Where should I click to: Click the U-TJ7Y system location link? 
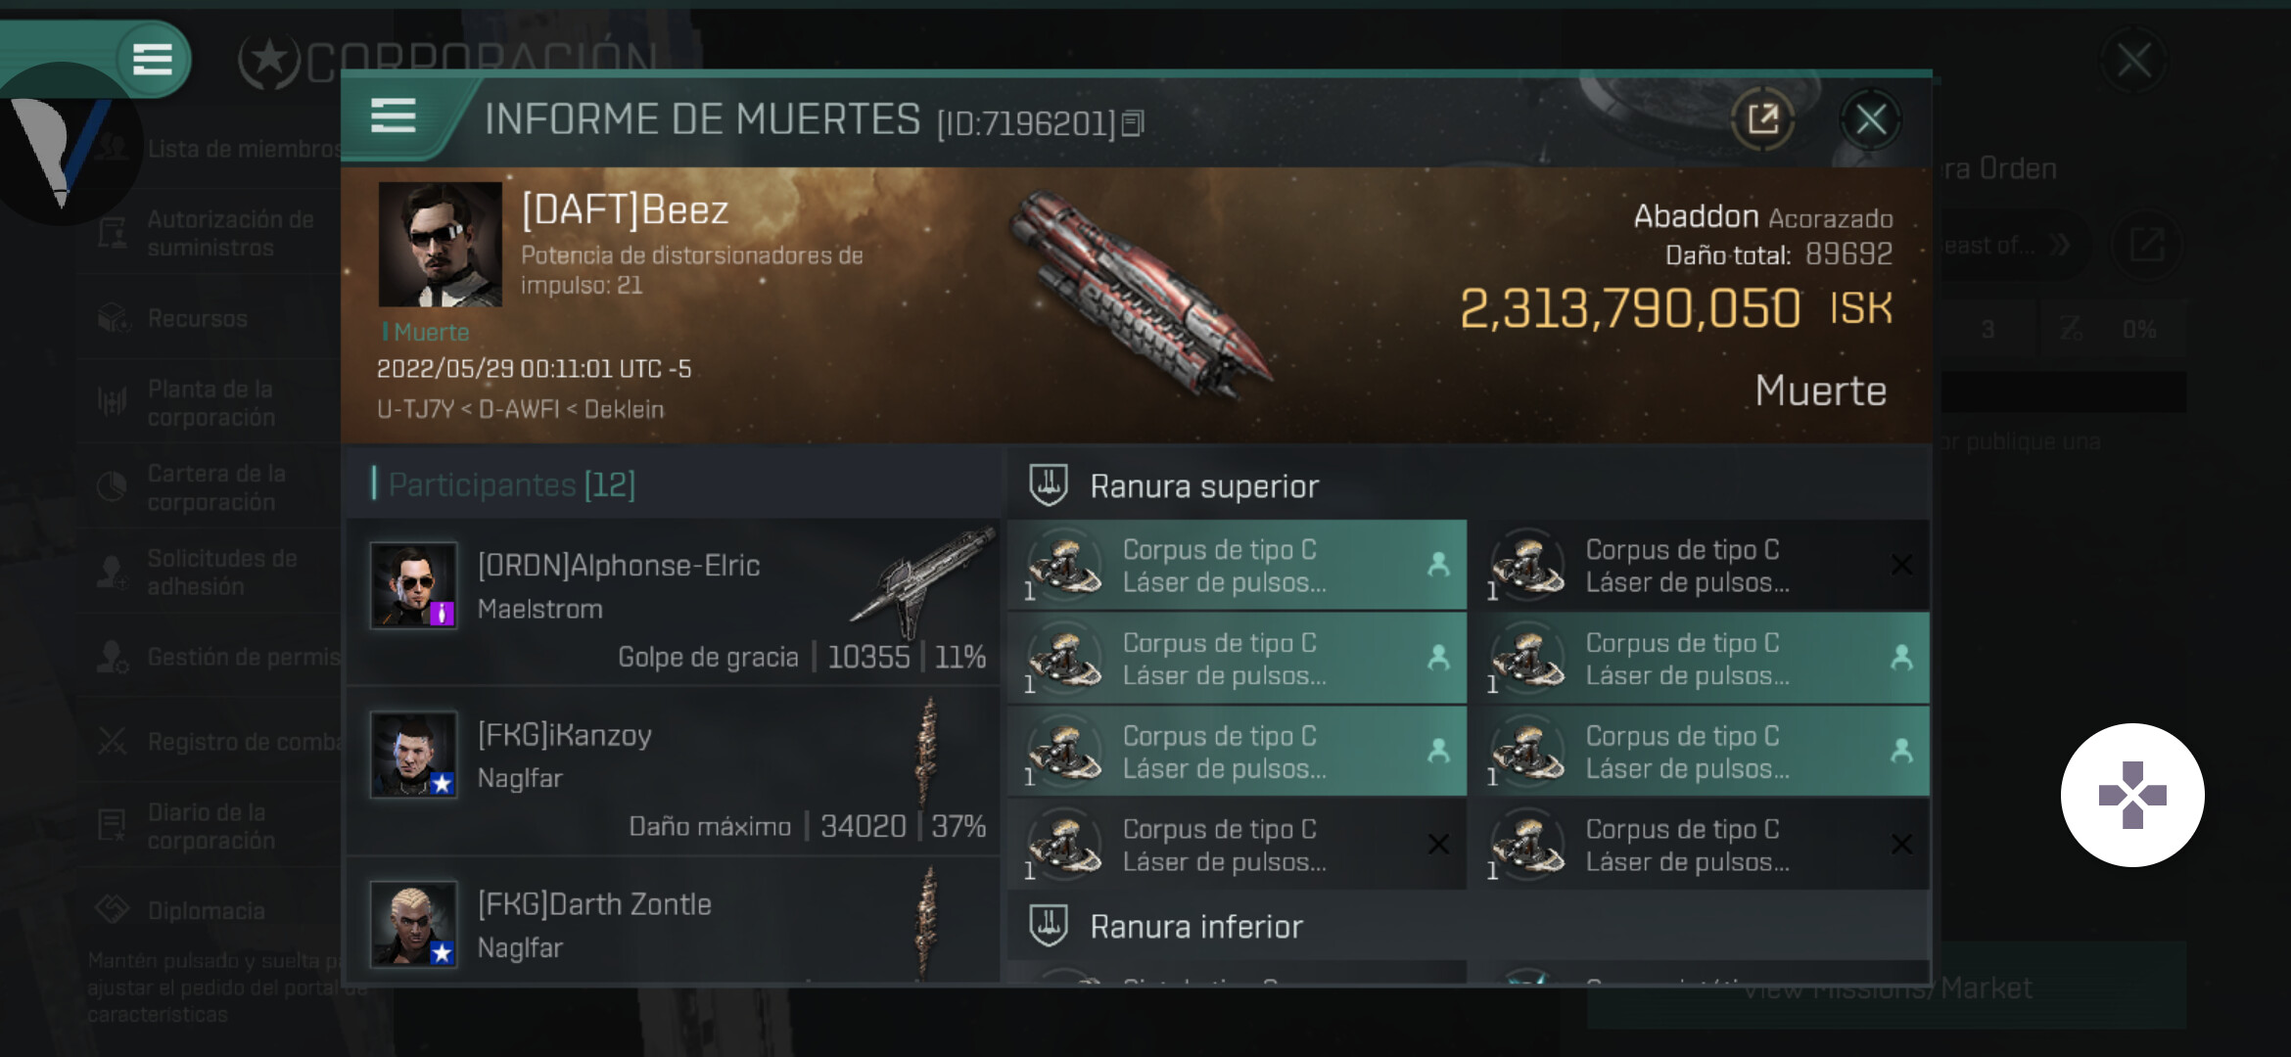[415, 409]
